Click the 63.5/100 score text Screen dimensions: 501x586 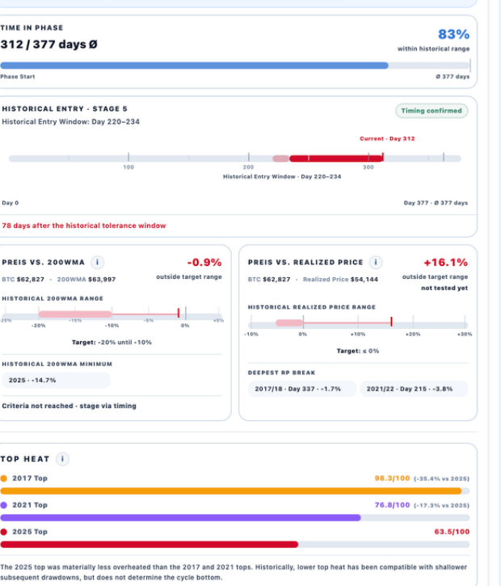(x=452, y=532)
